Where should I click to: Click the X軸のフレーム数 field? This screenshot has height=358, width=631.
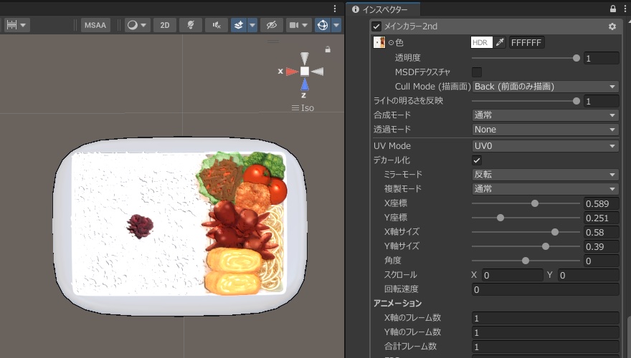[x=545, y=318]
